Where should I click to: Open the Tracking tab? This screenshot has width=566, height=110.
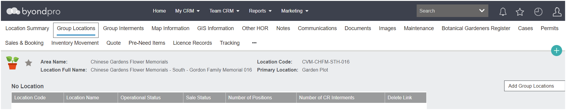tap(230, 43)
